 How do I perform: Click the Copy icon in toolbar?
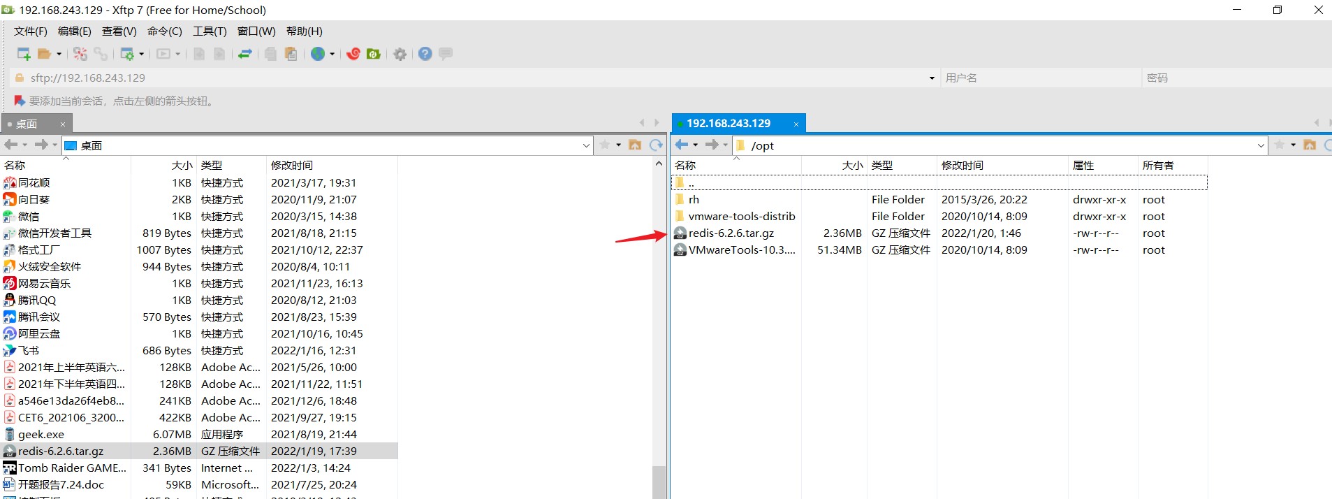click(270, 54)
